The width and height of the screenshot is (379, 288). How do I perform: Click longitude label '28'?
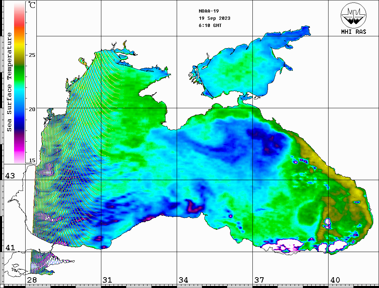tap(32, 280)
